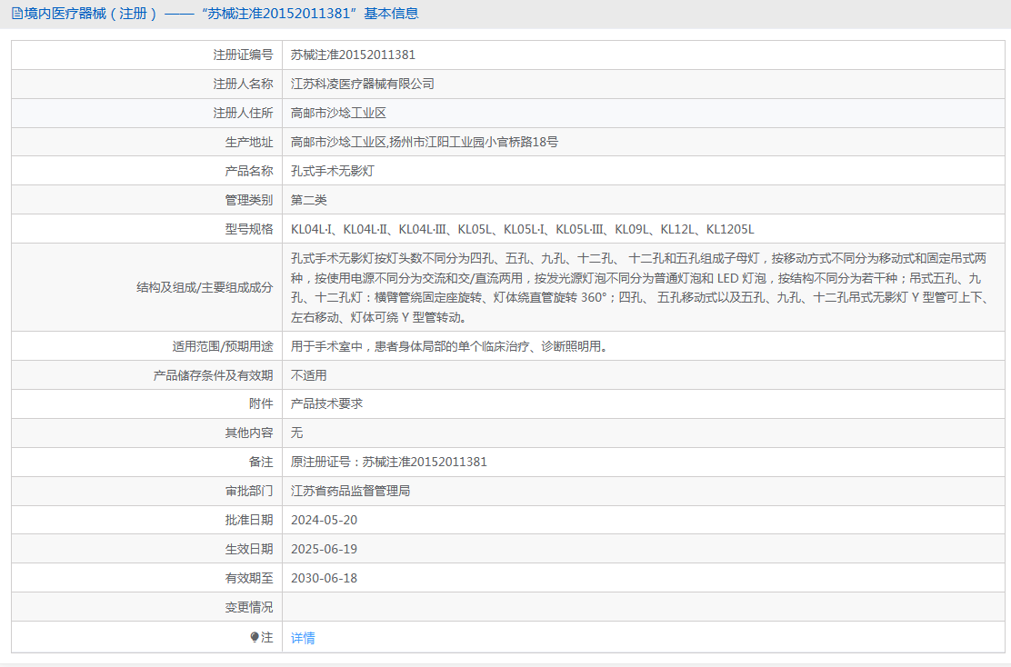
Task: Select the 型号规格 label
Action: pos(249,229)
